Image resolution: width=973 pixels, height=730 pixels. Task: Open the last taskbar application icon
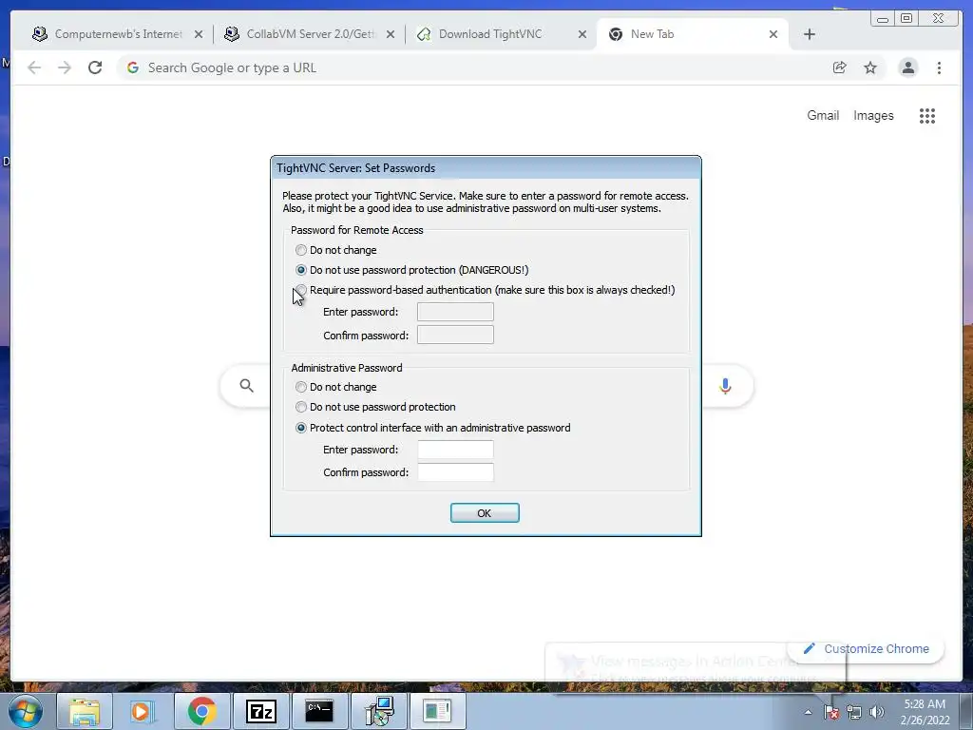pyautogui.click(x=437, y=711)
